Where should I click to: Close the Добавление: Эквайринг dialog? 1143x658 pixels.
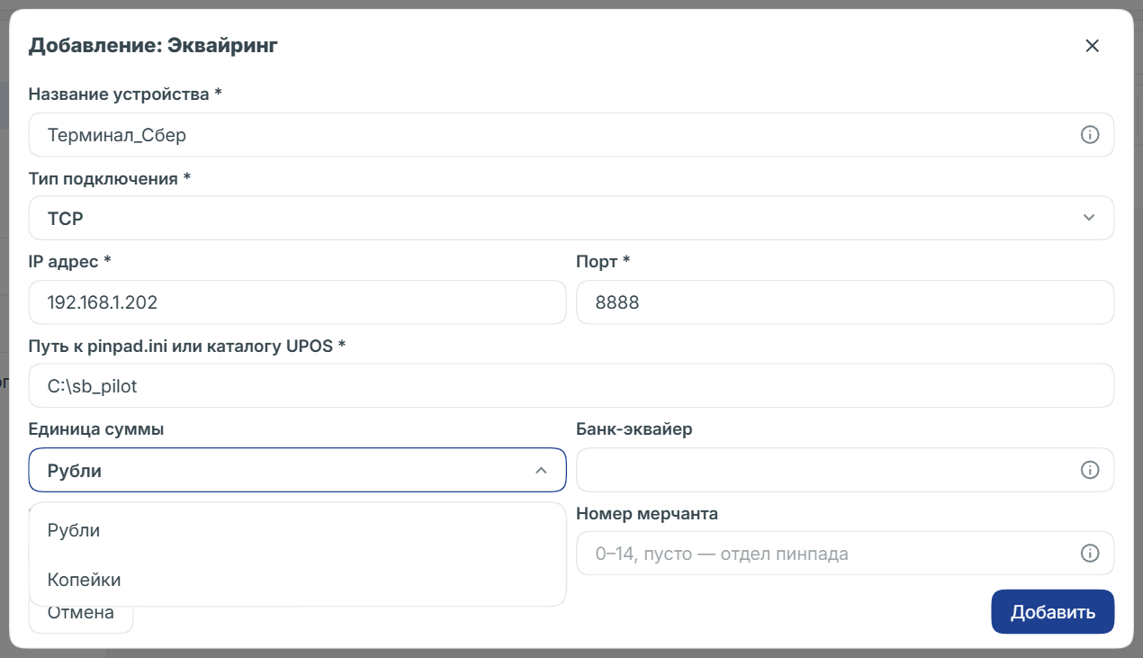1092,46
